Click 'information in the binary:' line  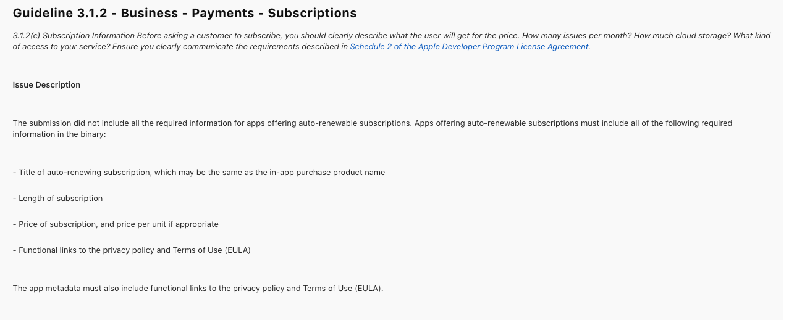pos(59,134)
